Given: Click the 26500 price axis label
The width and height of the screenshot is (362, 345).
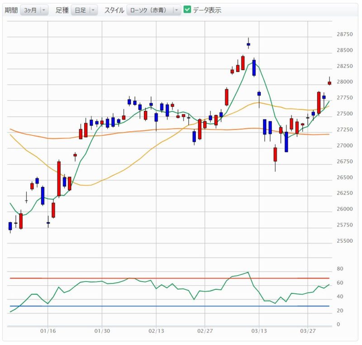Looking at the screenshot, I should 345,177.
